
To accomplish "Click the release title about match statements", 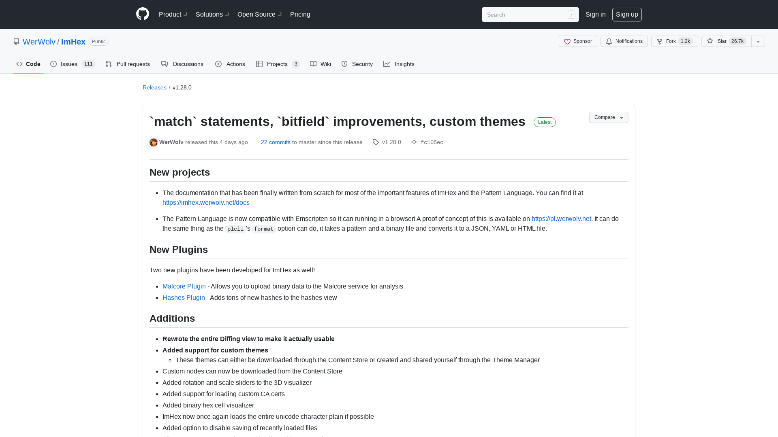I will (x=337, y=121).
